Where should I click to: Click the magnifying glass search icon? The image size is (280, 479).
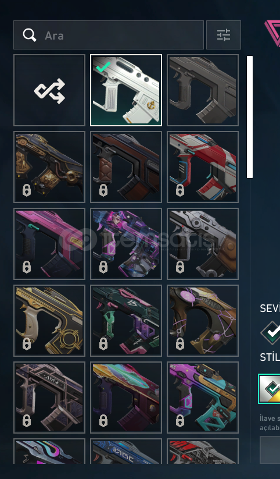click(x=30, y=35)
